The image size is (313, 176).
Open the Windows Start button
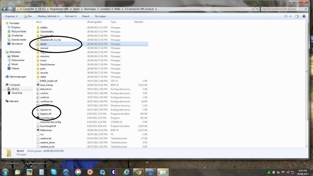pos(5,172)
